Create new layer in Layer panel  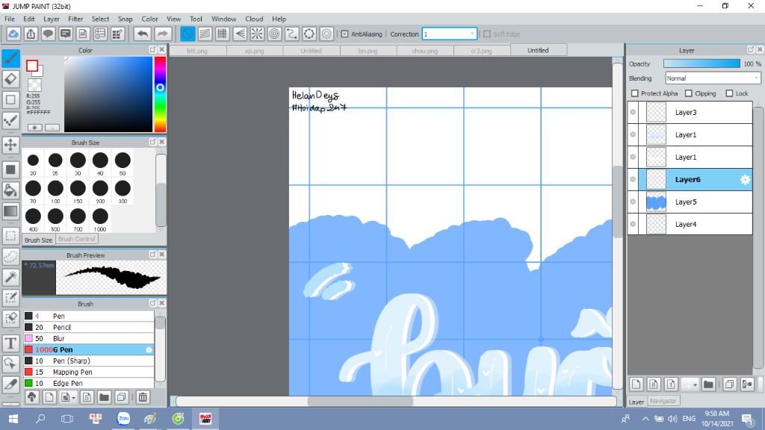click(637, 384)
